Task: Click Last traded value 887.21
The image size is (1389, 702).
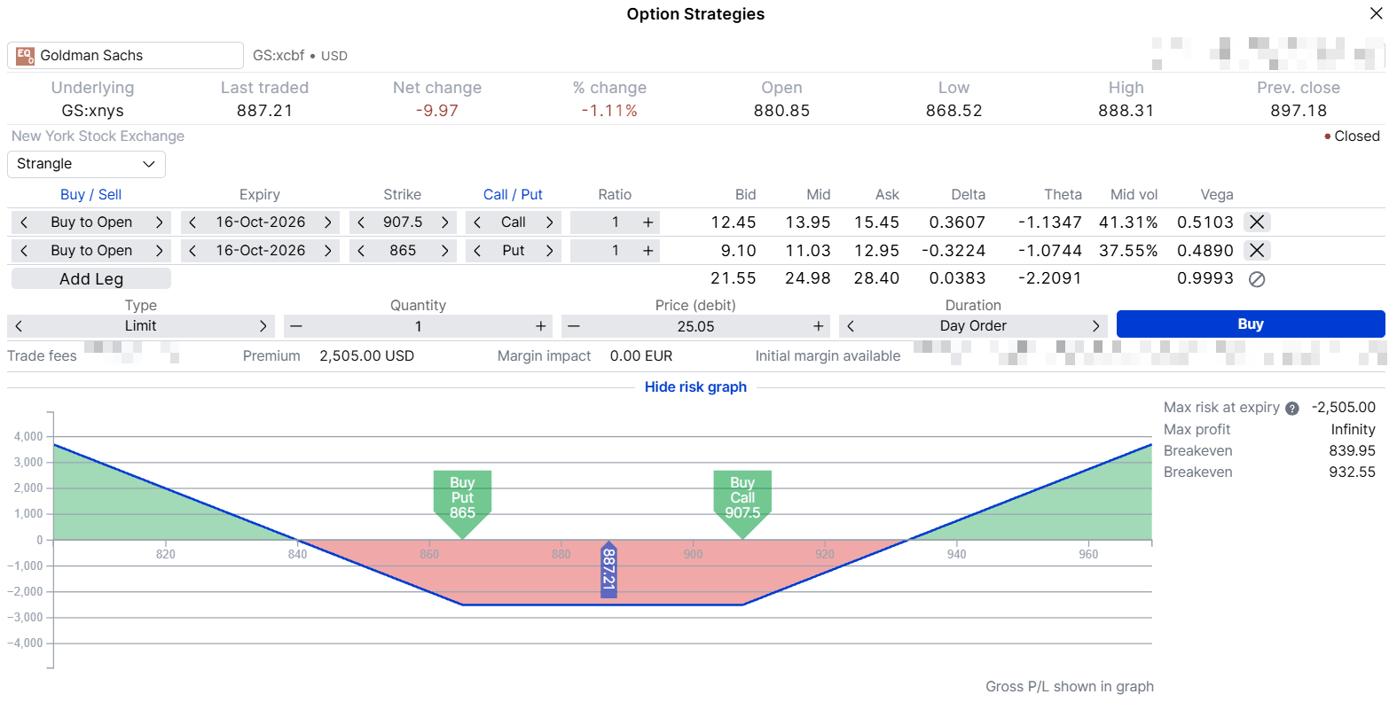Action: 264,111
